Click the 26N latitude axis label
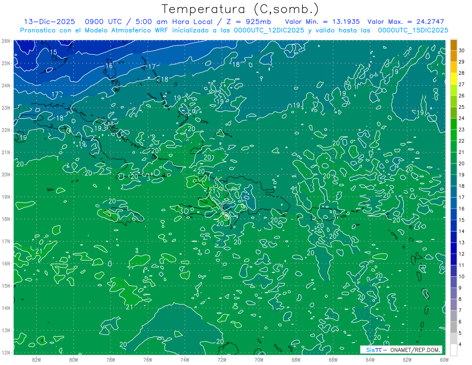 point(6,41)
